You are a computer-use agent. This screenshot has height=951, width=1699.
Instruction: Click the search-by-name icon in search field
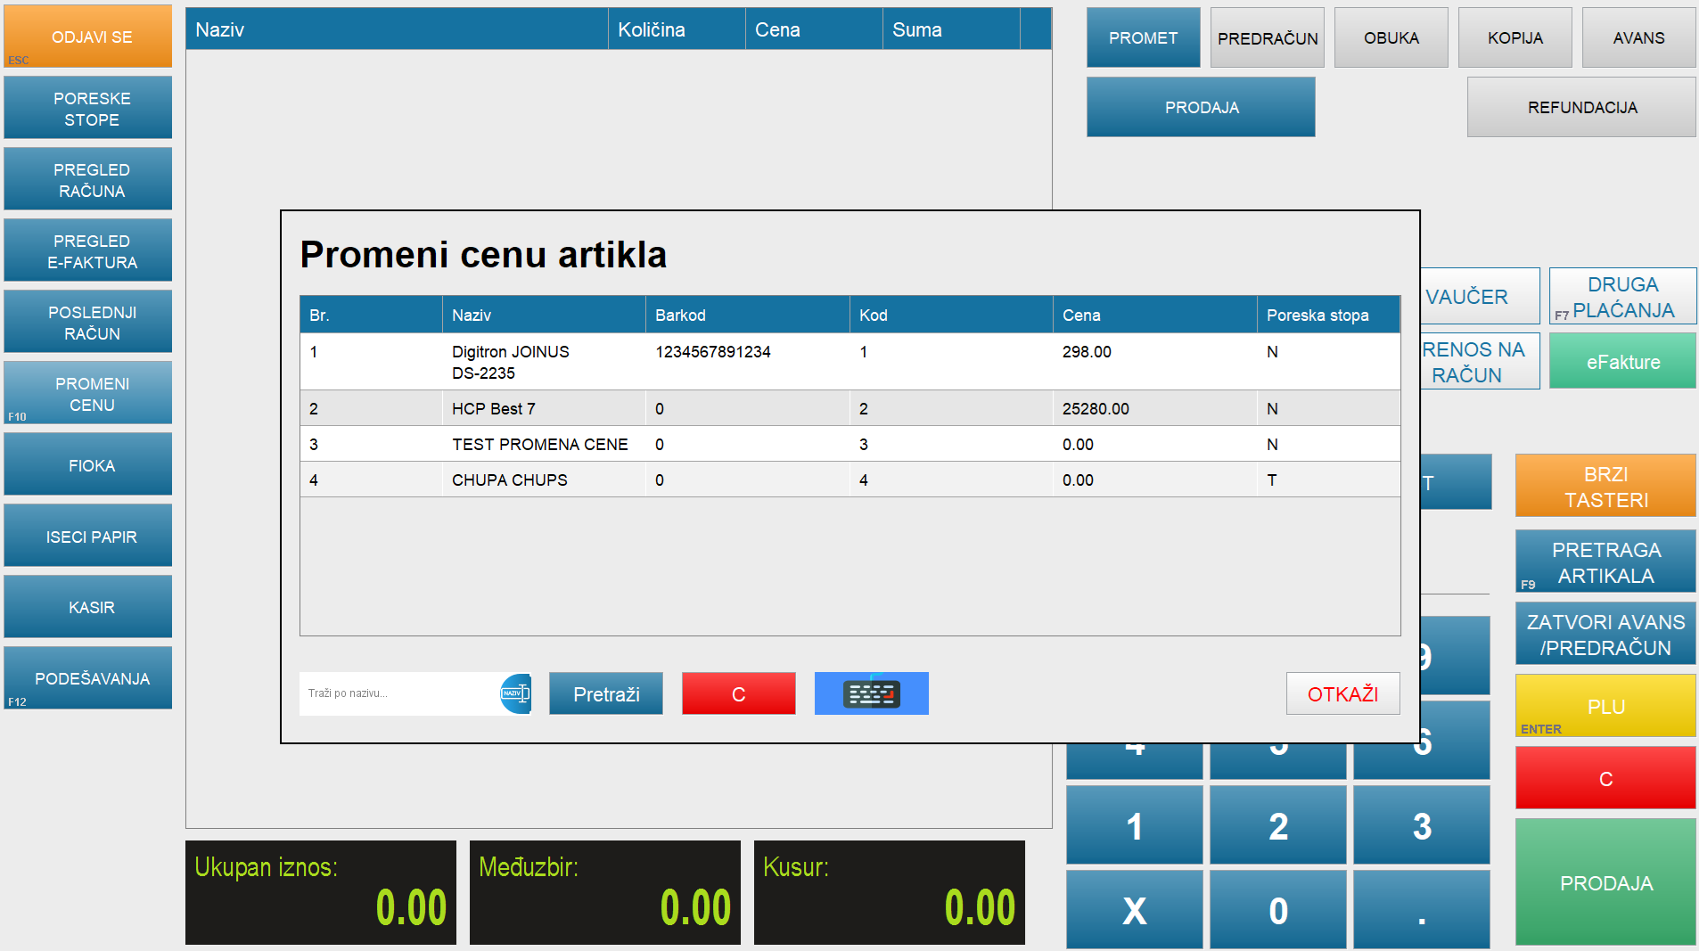(x=516, y=693)
